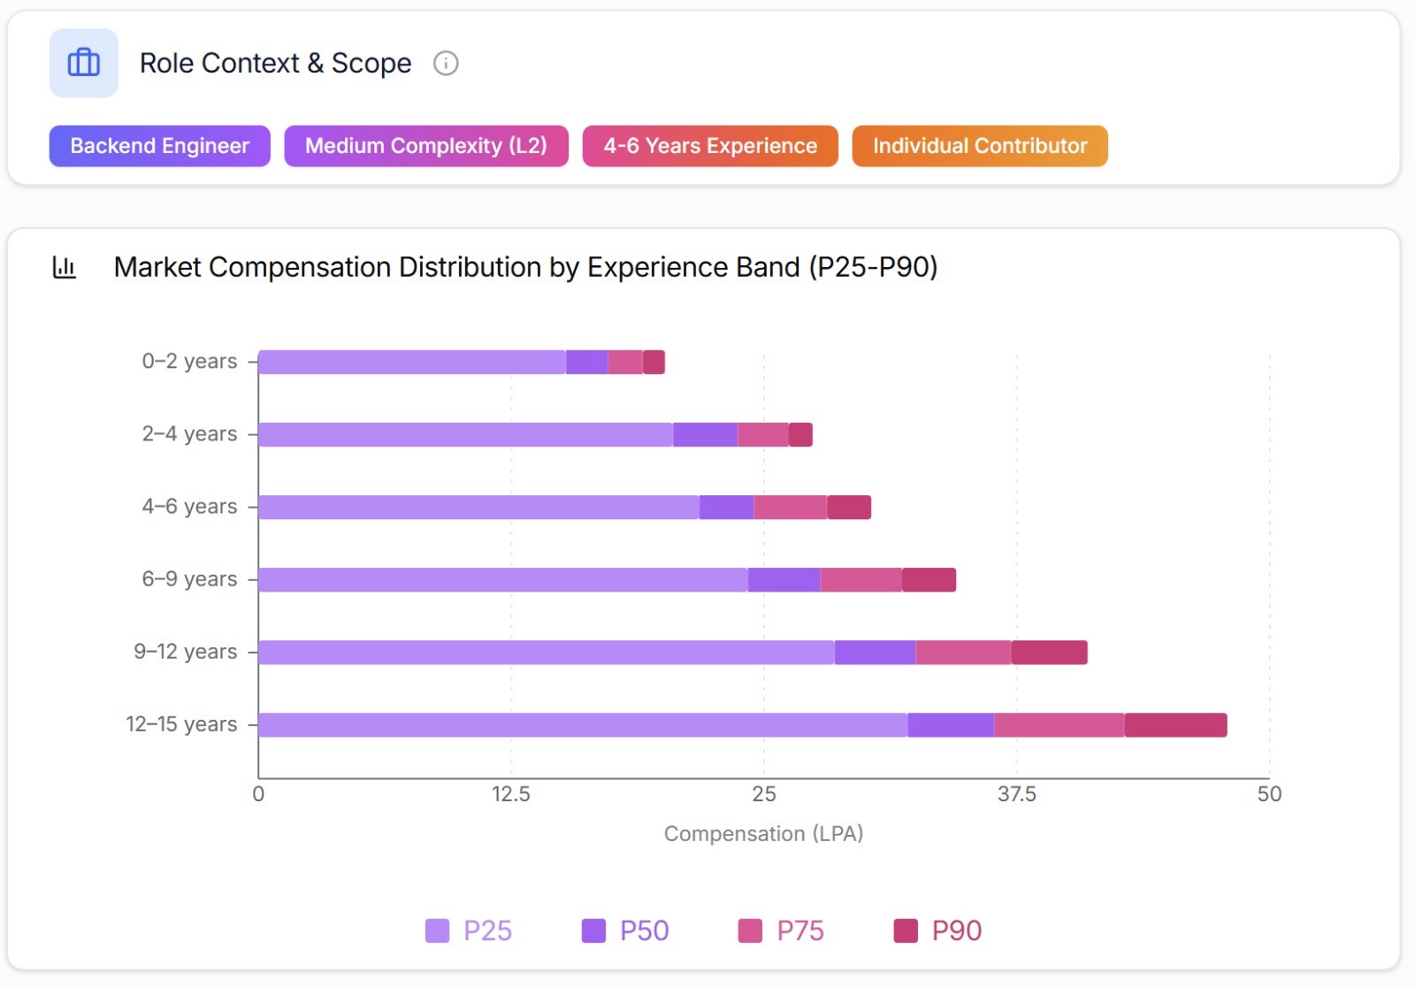
Task: Select the P75 pink legend square
Action: coord(748,930)
